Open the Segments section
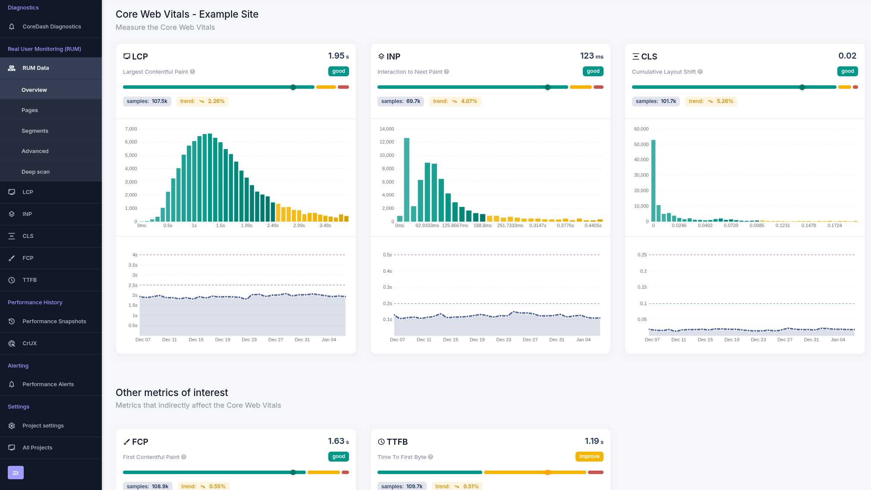 [35, 131]
